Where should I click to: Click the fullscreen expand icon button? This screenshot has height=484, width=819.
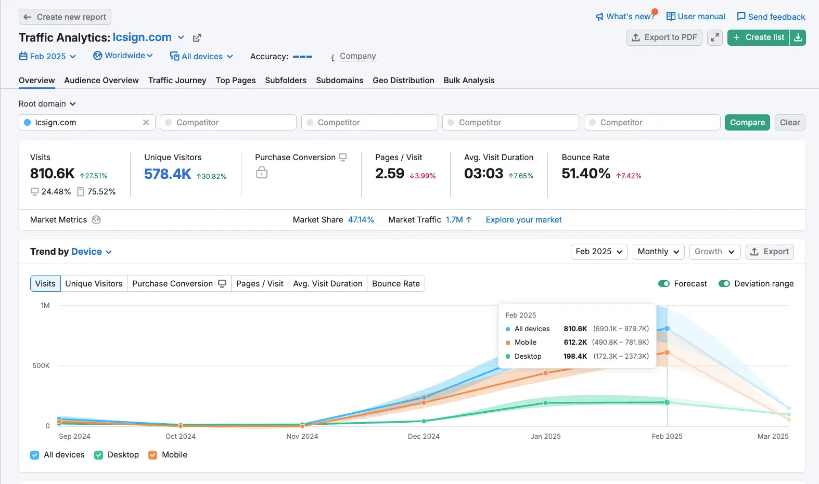[715, 37]
